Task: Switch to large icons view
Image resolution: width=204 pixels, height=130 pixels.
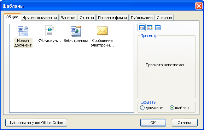Action: (142, 27)
